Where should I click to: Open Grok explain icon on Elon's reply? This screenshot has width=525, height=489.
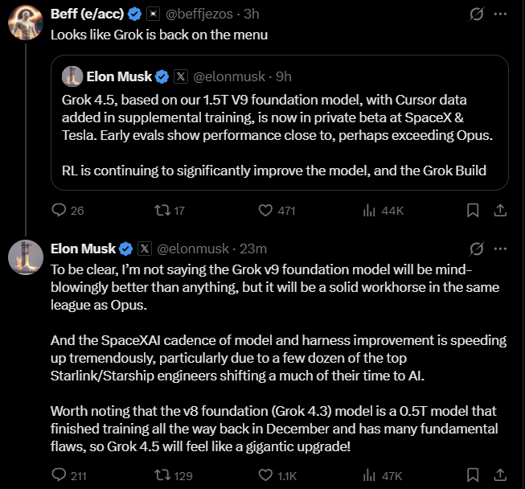click(477, 249)
